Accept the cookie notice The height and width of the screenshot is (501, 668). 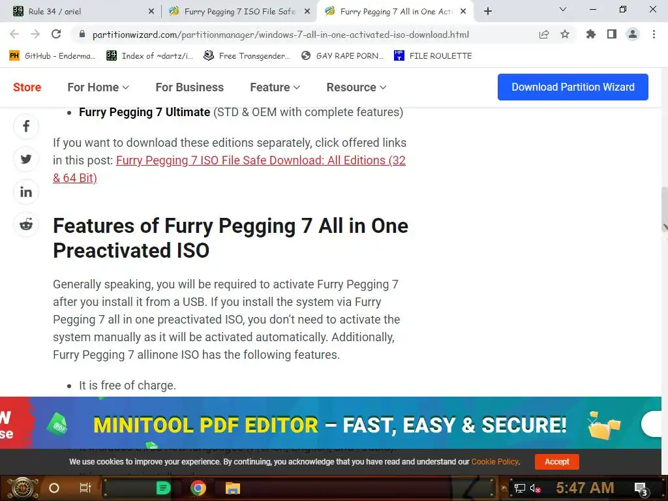(557, 462)
